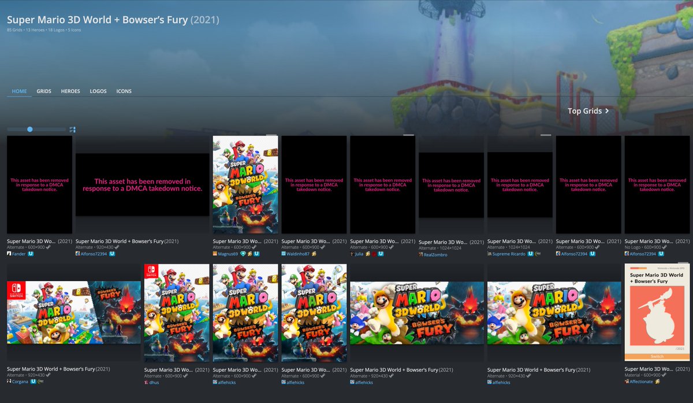The height and width of the screenshot is (403, 693).
Task: Click Julia's avatar icon
Action: (352, 254)
